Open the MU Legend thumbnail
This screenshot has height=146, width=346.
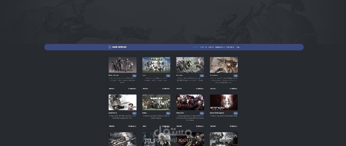coord(156,139)
